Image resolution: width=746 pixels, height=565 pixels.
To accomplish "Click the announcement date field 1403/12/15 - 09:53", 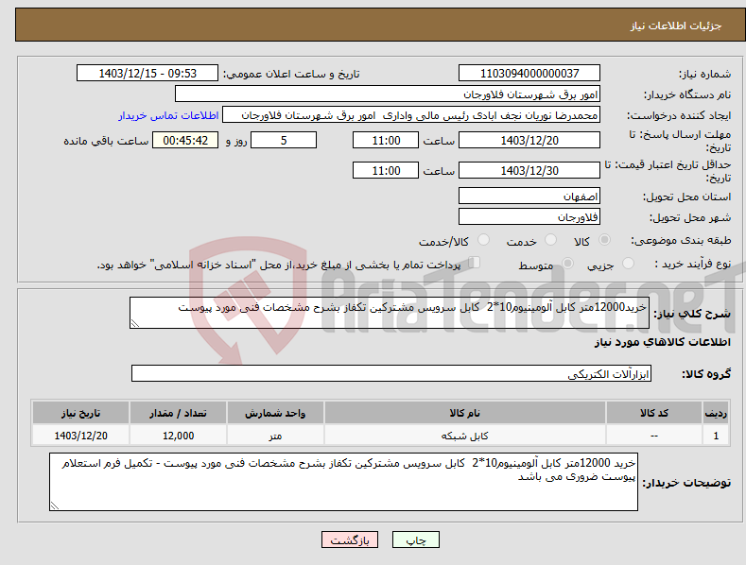I will (147, 74).
